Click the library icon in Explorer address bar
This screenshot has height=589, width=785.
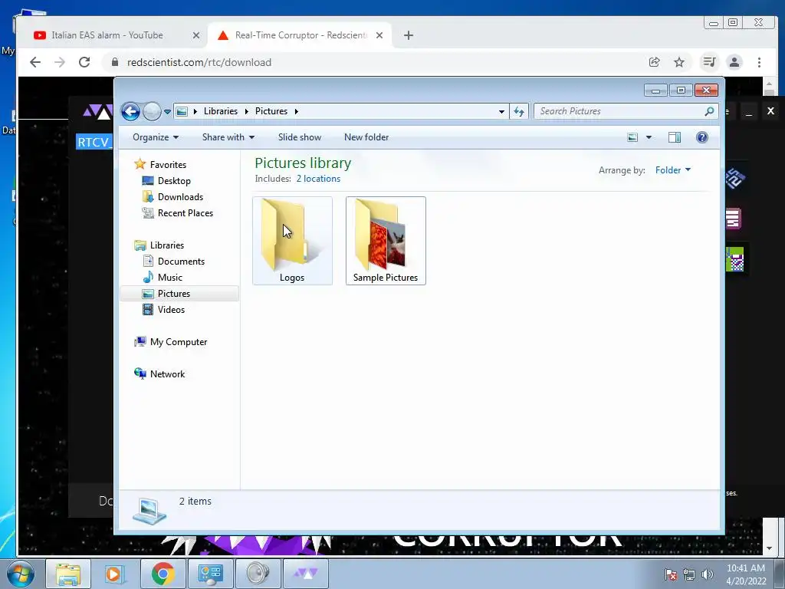(x=182, y=111)
